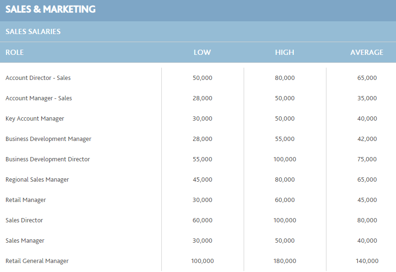The width and height of the screenshot is (396, 272).
Task: Click the Retail Manager role label
Action: [26, 200]
